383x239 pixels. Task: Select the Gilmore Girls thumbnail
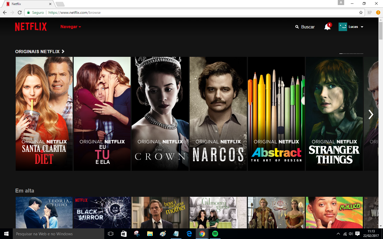coord(218,212)
